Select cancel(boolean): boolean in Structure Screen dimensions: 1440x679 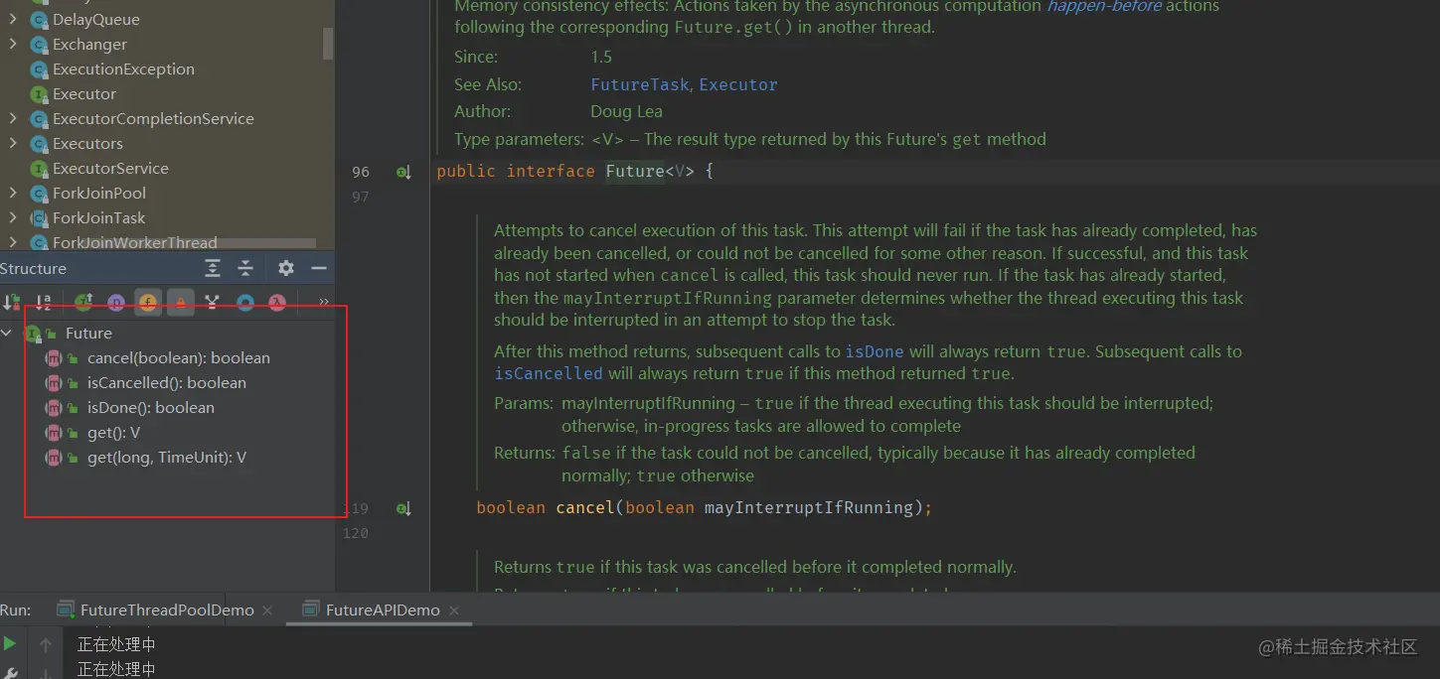click(x=179, y=358)
